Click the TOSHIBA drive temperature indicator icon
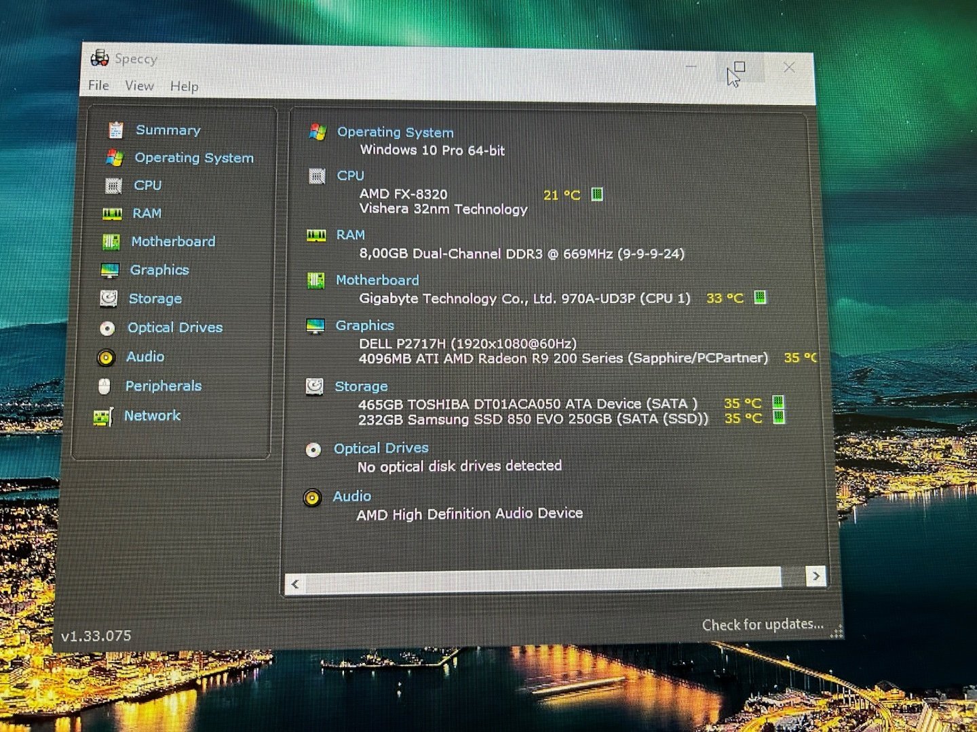The height and width of the screenshot is (732, 977). 779,402
